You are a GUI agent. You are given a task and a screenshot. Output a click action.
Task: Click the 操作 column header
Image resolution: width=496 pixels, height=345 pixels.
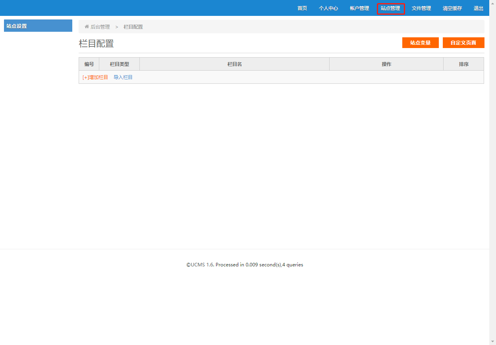click(x=386, y=64)
